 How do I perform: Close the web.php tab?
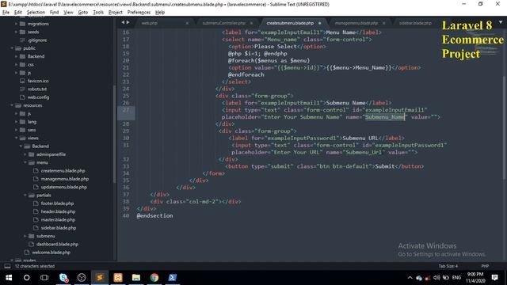pyautogui.click(x=187, y=23)
